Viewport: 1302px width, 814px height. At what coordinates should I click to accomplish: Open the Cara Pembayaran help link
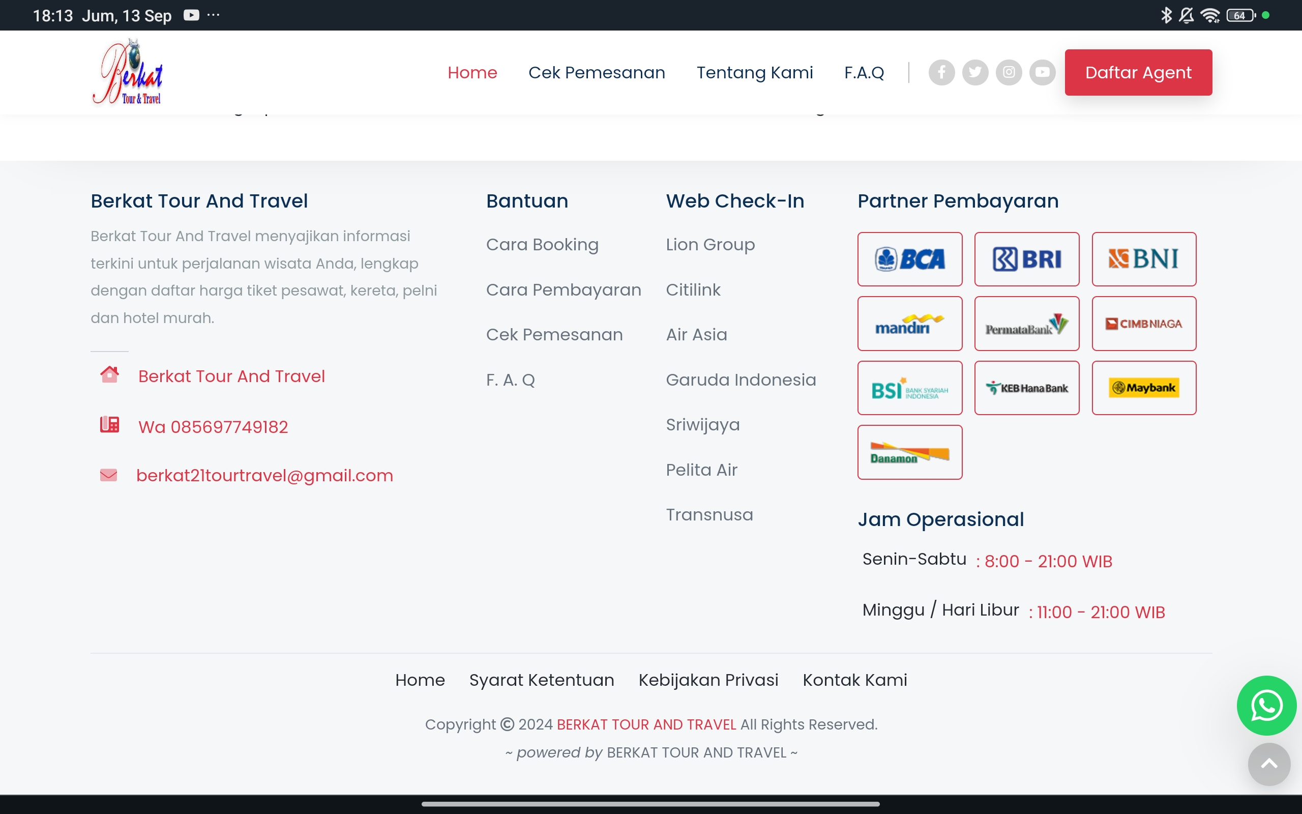[564, 289]
